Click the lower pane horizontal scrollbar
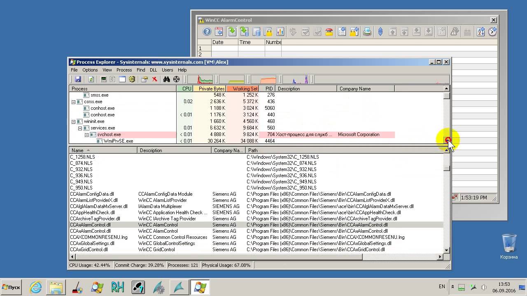 (255, 257)
